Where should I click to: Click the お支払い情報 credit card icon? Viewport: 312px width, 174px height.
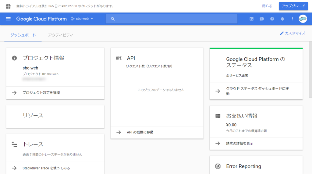tap(218, 116)
